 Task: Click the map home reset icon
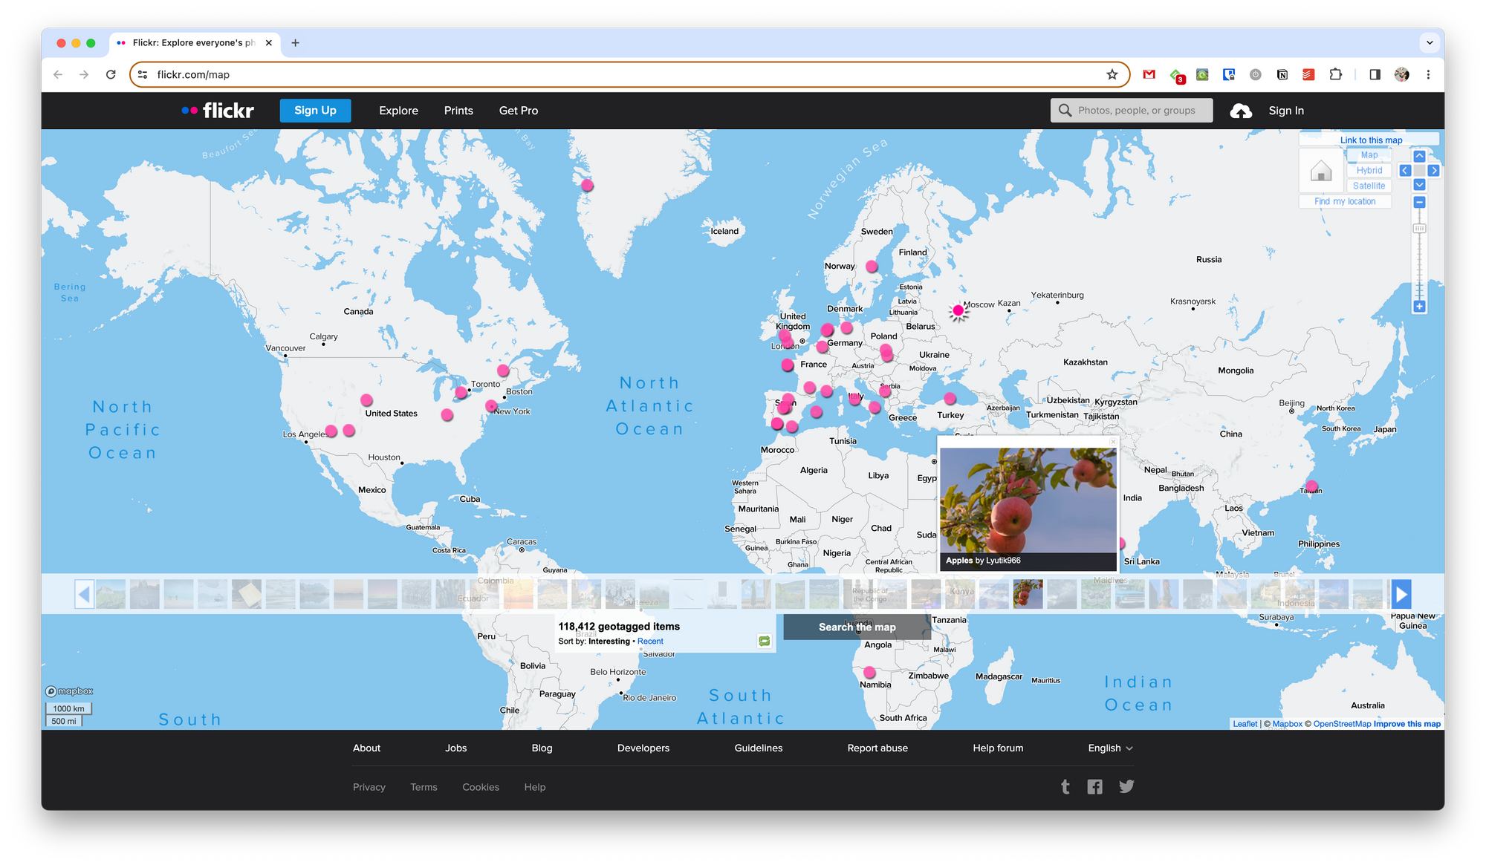1321,172
